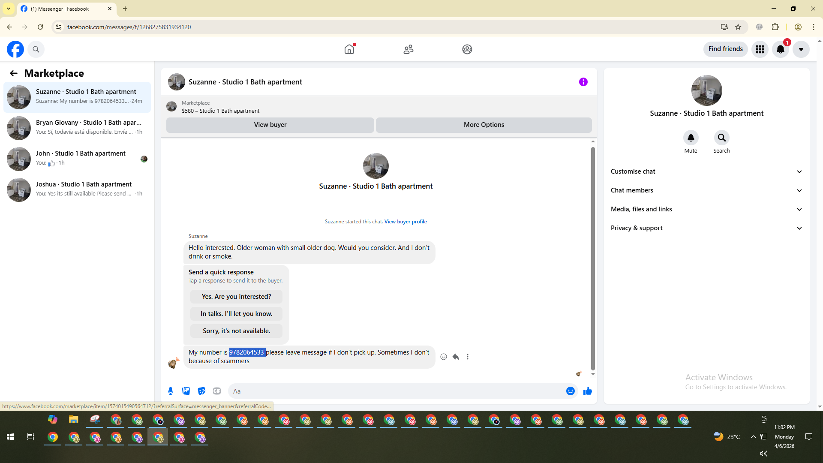Mute this conversation

click(x=691, y=138)
